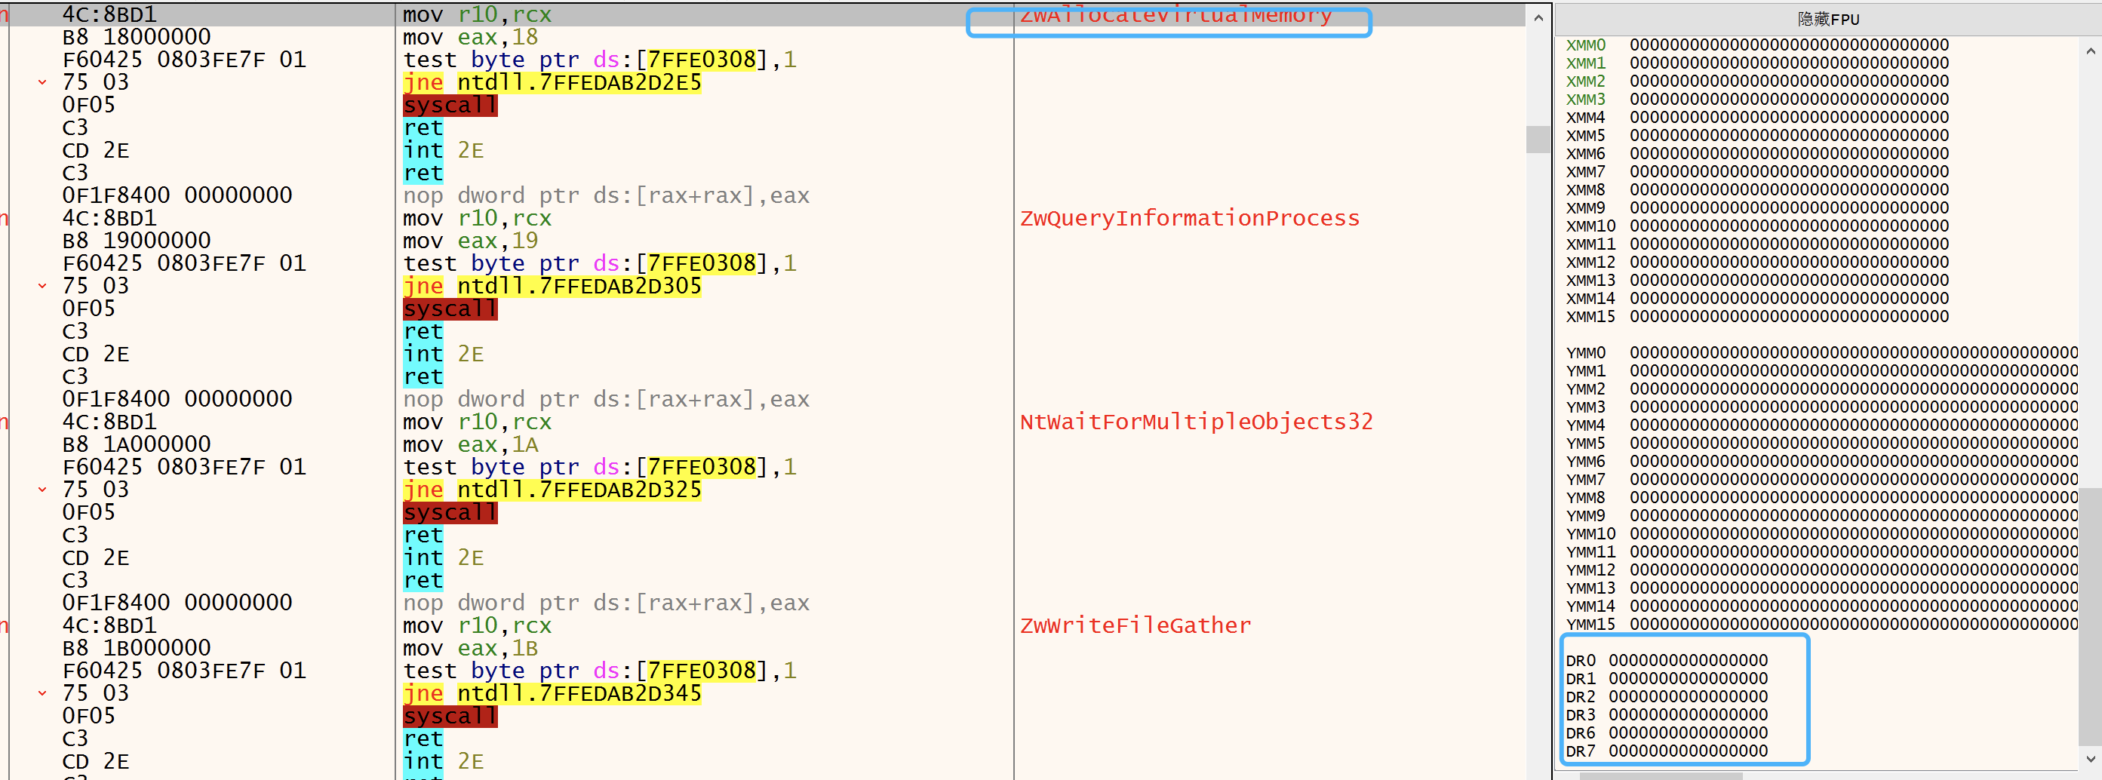Screen dimensions: 2102x780
Task: Click the register panel scroll-up arrow
Action: tap(2091, 51)
